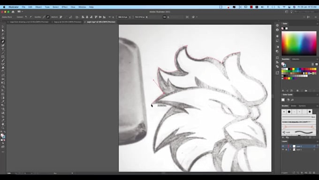Switch to the Symbols panel tab
The image size is (319, 180).
pos(302,106)
